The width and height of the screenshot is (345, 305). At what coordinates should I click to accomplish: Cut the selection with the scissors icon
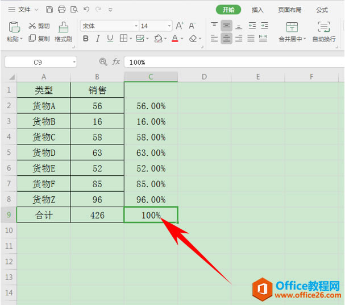[32, 26]
